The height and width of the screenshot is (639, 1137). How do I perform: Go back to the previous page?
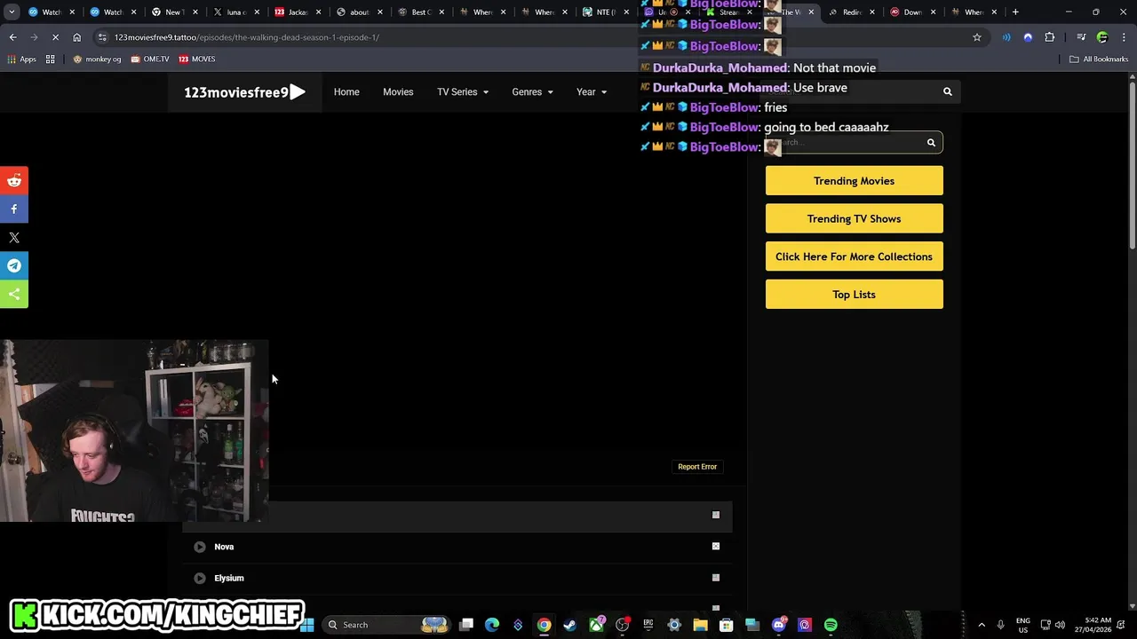pyautogui.click(x=12, y=37)
